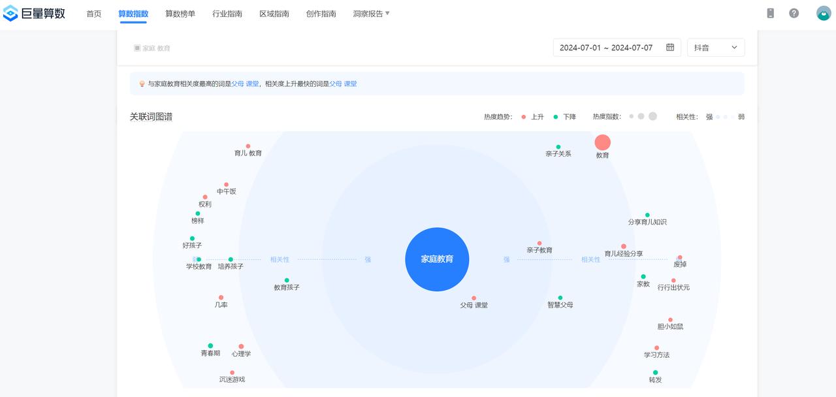Click the mobile phone icon in the top bar
The width and height of the screenshot is (836, 397).
[x=770, y=12]
